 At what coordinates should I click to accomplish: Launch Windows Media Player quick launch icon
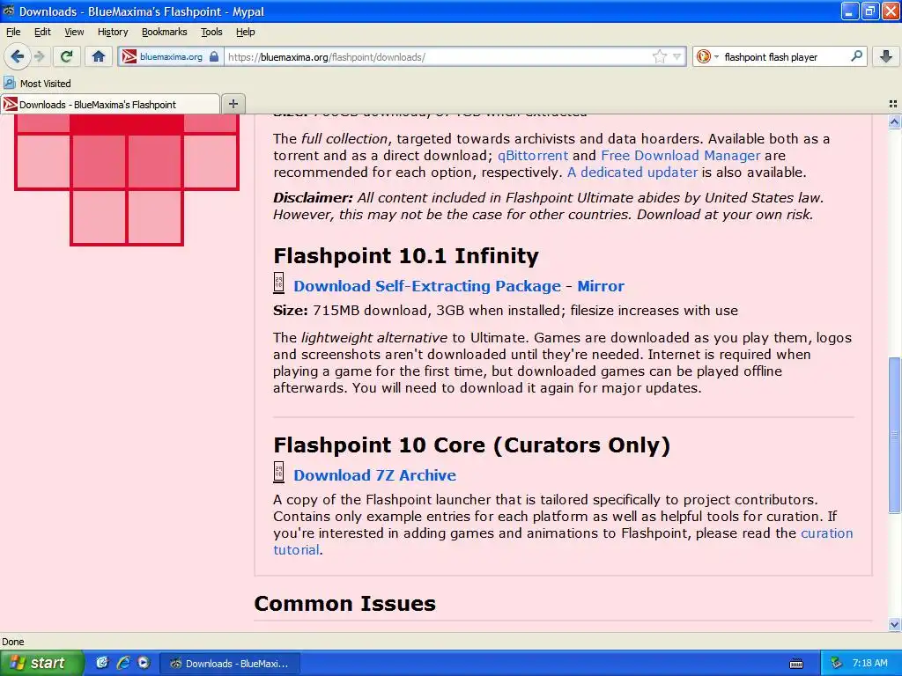[144, 663]
